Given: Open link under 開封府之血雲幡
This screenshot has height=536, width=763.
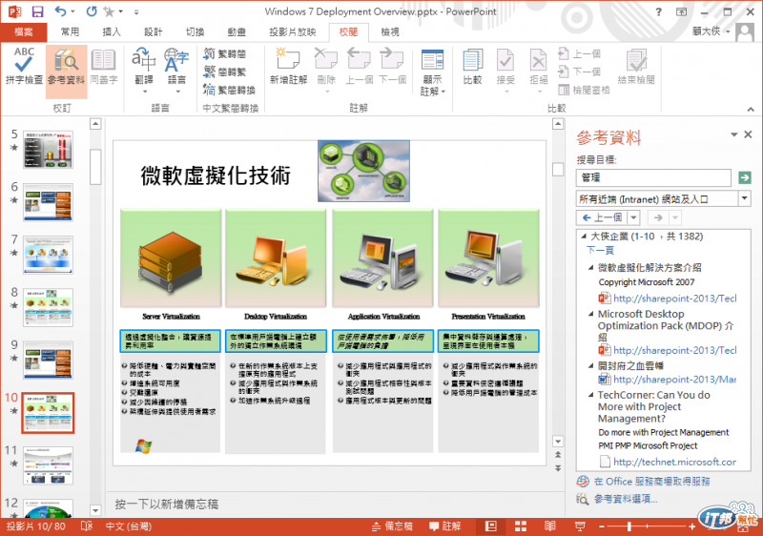Looking at the screenshot, I should click(674, 379).
